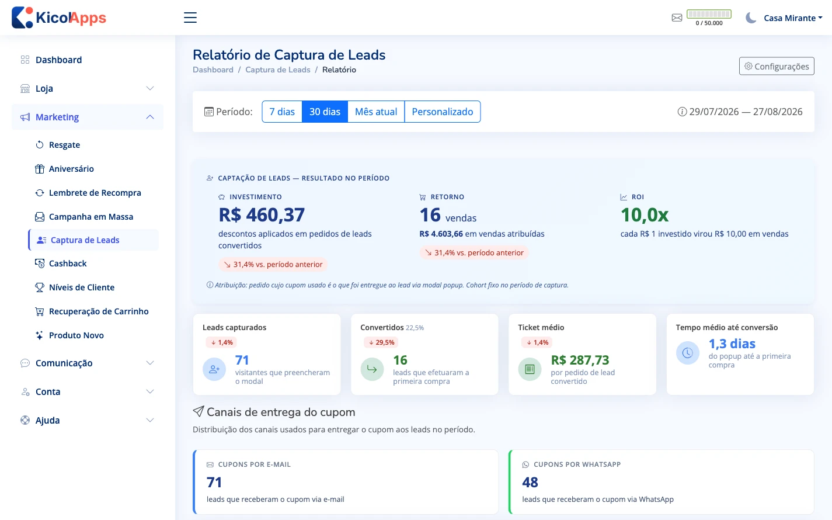
Task: Click the Produto Novo sparkle icon
Action: pos(40,335)
